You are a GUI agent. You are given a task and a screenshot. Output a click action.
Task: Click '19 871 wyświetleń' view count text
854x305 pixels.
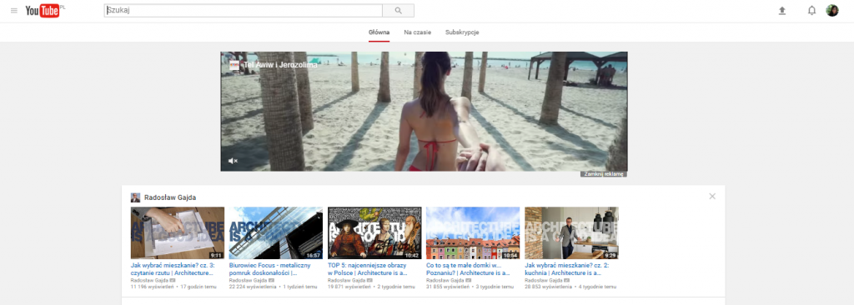point(349,287)
